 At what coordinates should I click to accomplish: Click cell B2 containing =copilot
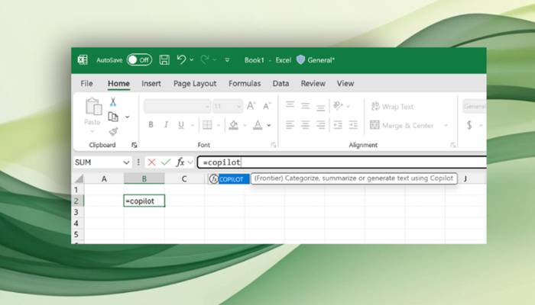[x=144, y=201]
